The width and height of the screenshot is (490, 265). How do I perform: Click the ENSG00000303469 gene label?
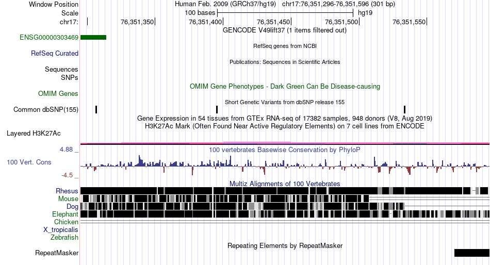click(49, 38)
